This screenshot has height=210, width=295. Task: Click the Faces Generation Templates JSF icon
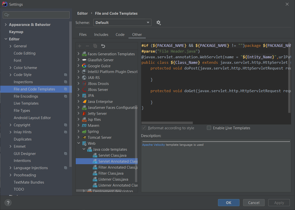click(84, 54)
